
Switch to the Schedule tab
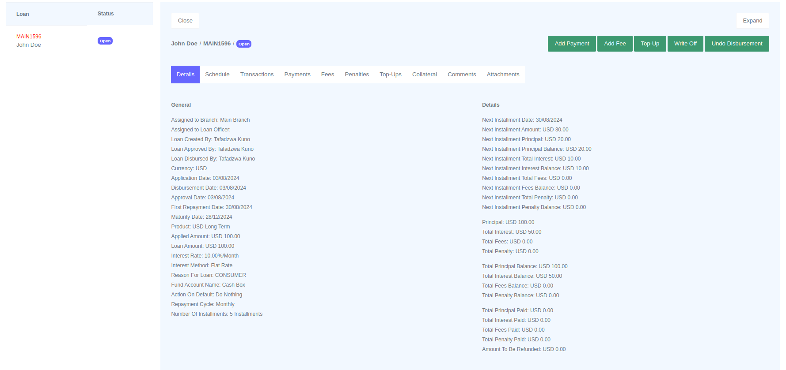tap(217, 75)
